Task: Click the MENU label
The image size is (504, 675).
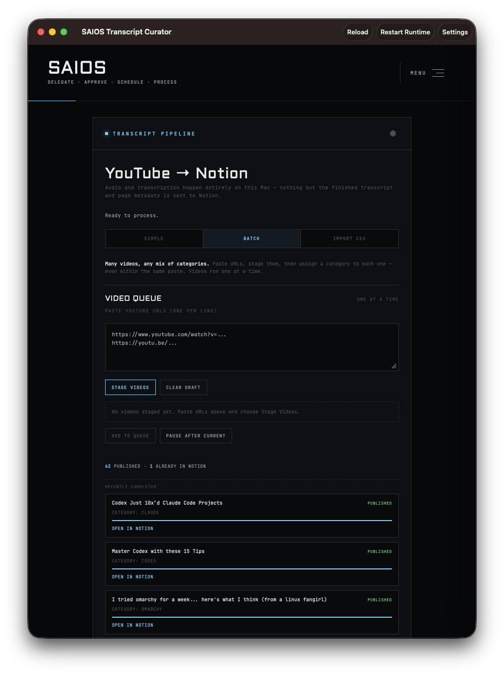Action: point(418,73)
